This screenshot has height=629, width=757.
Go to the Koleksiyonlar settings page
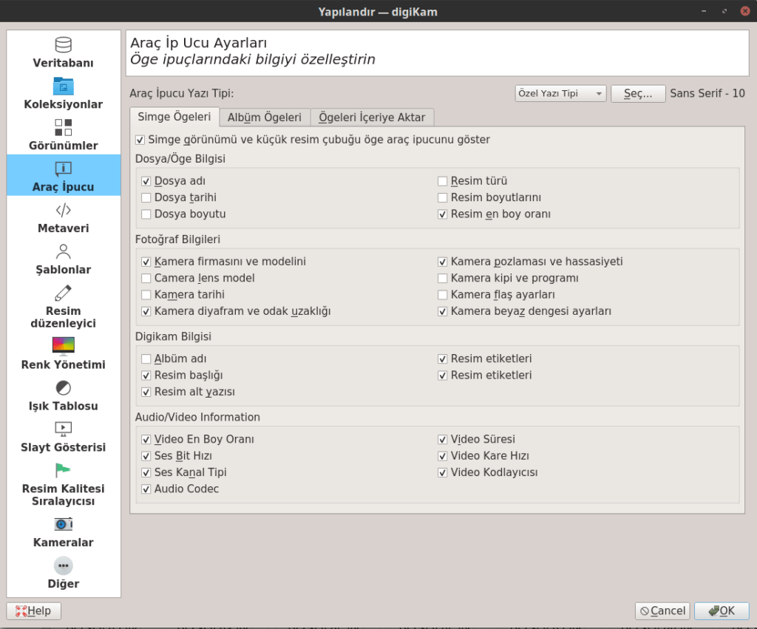pyautogui.click(x=64, y=94)
